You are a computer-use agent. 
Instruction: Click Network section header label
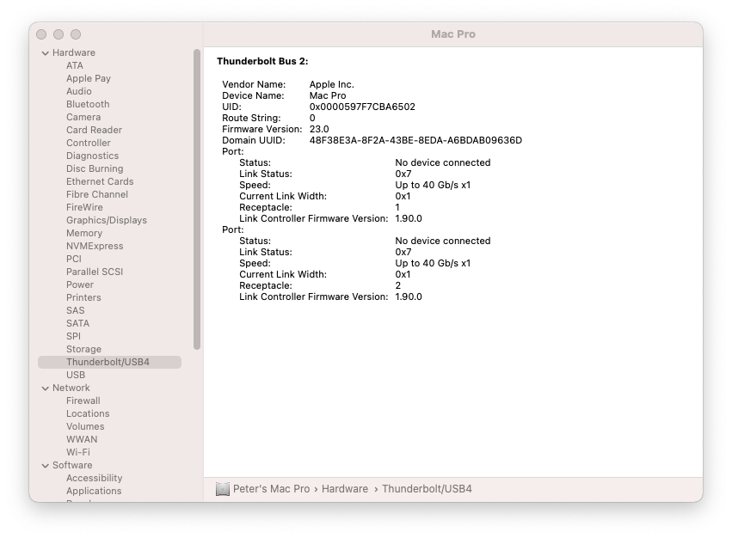(71, 388)
